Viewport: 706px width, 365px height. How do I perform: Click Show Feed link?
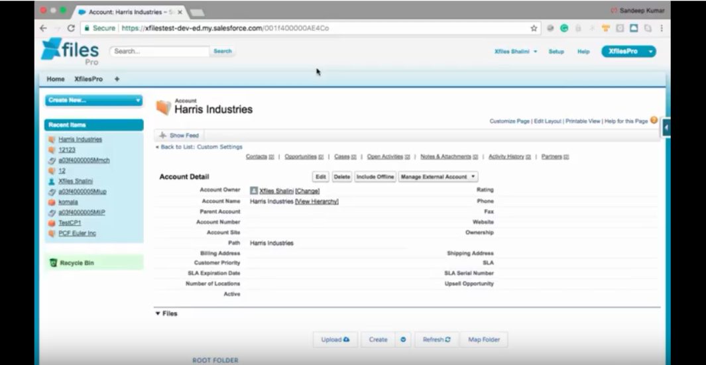click(x=184, y=135)
